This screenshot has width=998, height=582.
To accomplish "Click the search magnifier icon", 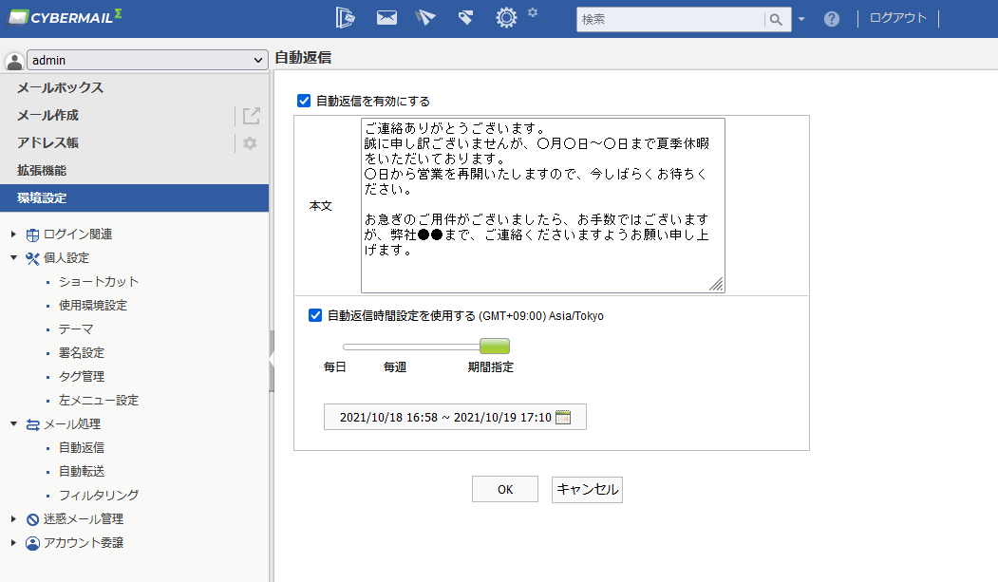I will coord(776,20).
